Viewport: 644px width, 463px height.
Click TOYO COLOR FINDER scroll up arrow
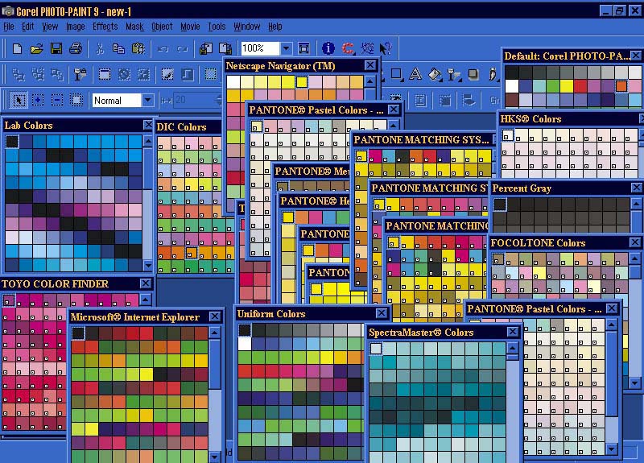click(146, 300)
